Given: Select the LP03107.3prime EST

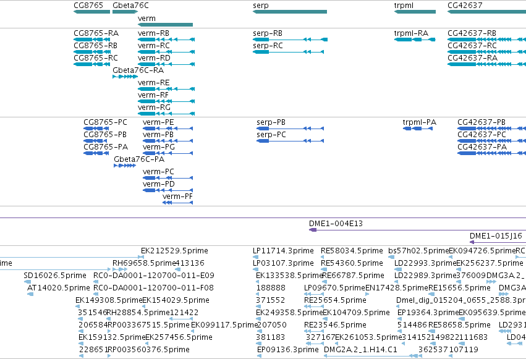Looking at the screenshot, I should click(255, 269).
